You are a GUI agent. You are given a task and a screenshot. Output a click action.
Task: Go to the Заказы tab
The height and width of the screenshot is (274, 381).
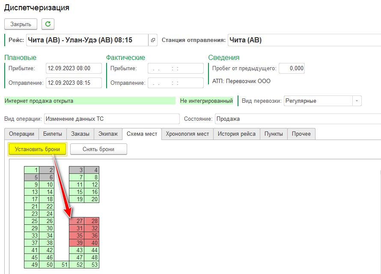pyautogui.click(x=80, y=134)
